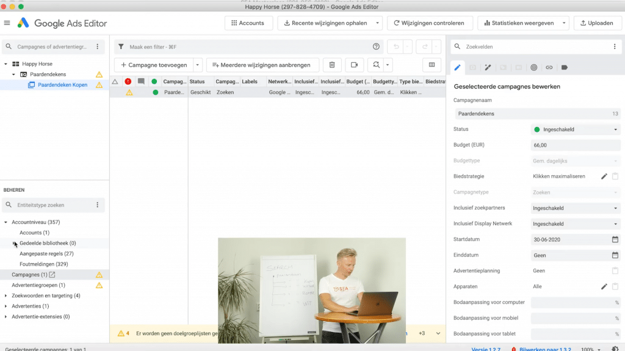The height and width of the screenshot is (351, 625).
Task: Switch to the labels tag tab in the edit panel
Action: [565, 67]
